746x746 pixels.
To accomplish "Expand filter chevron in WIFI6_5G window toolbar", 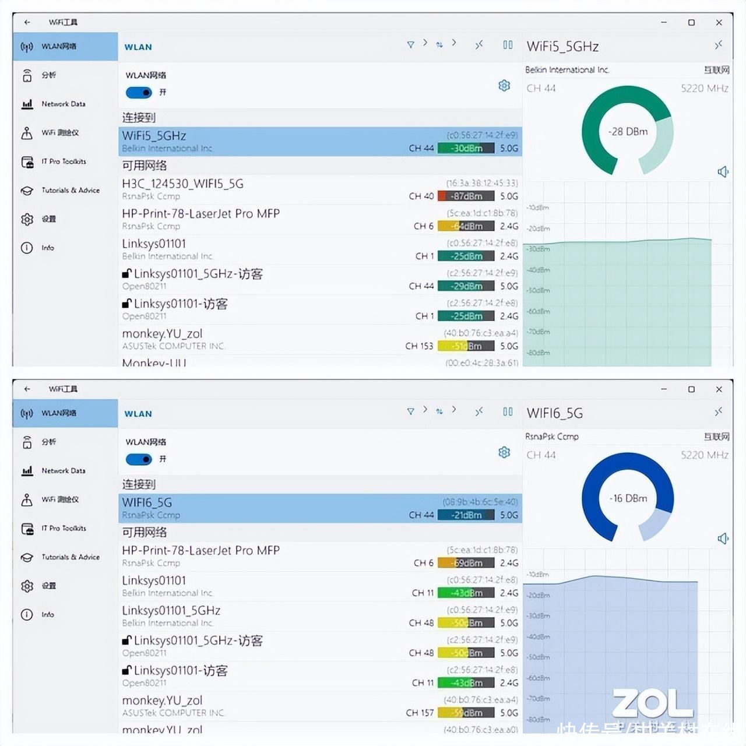I will click(425, 409).
